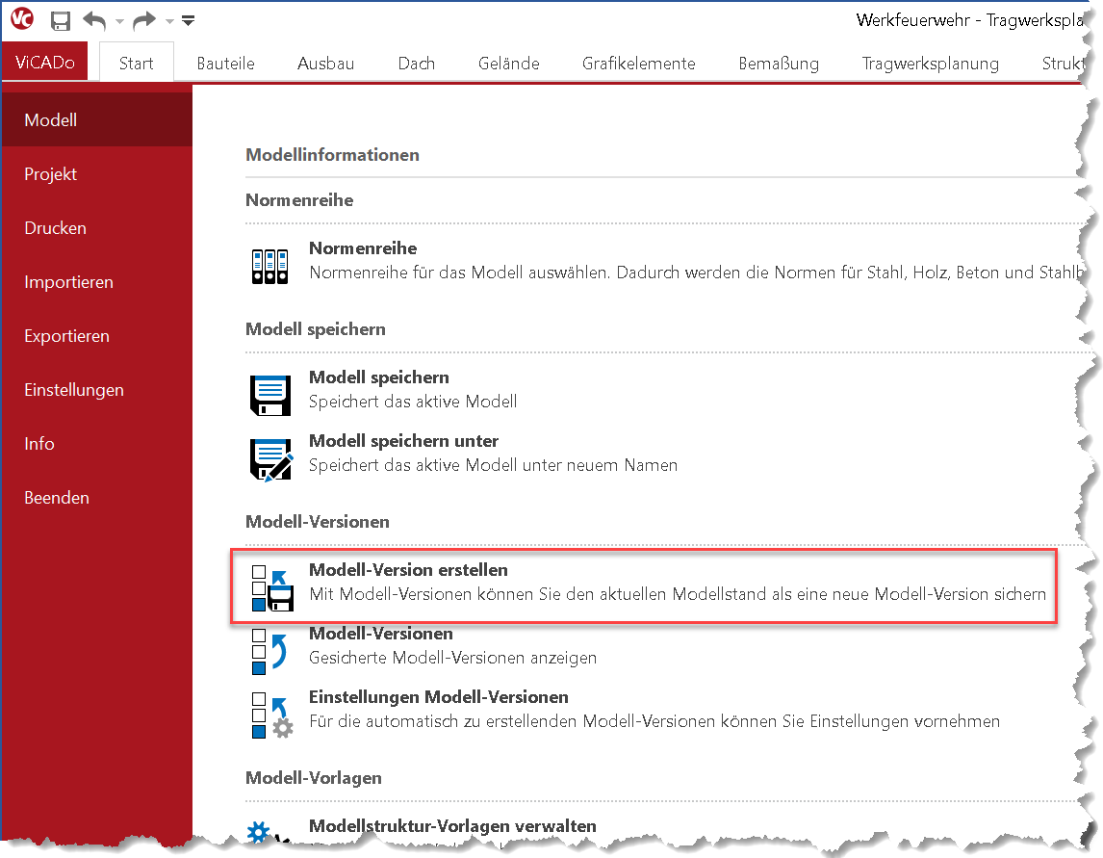This screenshot has height=858, width=1103.
Task: Click the 'Werkfeuerwehr - Tragwerkspla' window title
Action: [969, 19]
